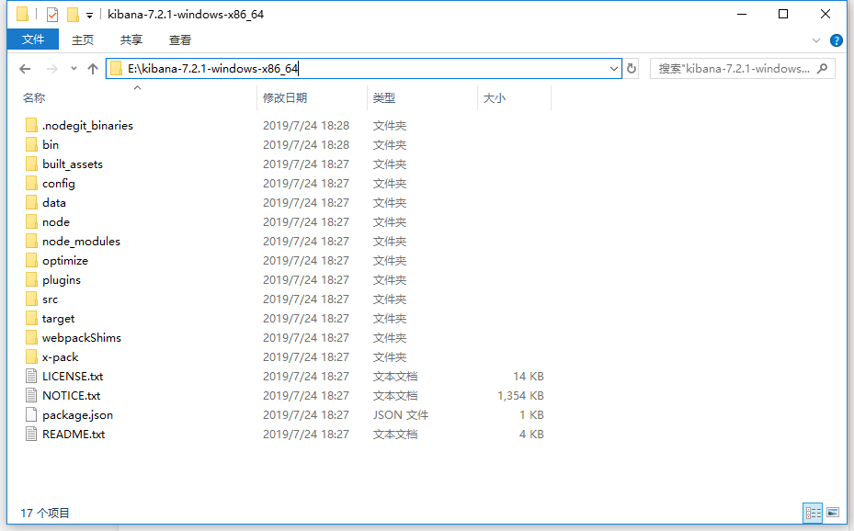Open the Explorer help icon
The width and height of the screenshot is (854, 531).
(836, 40)
